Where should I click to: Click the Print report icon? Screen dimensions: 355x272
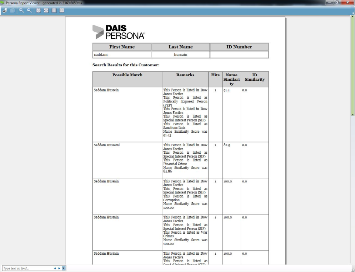point(4,11)
